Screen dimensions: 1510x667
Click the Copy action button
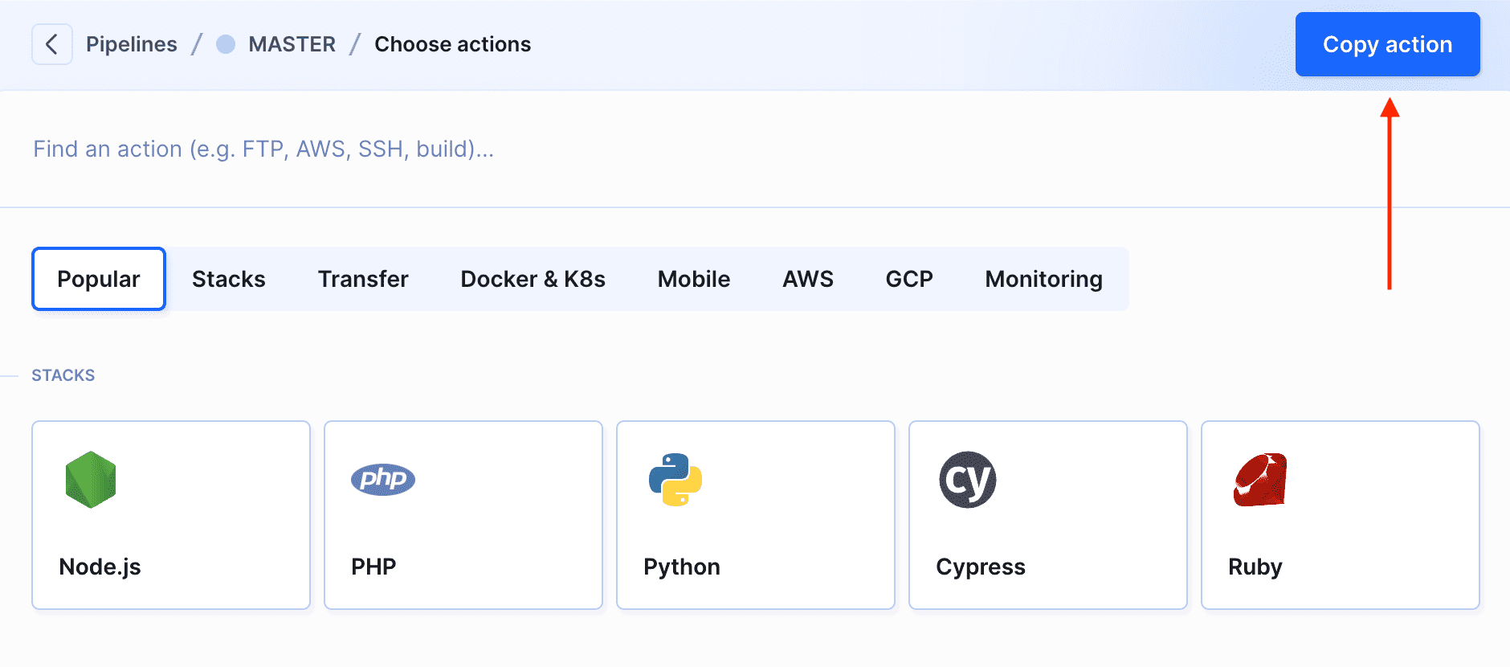[1388, 44]
